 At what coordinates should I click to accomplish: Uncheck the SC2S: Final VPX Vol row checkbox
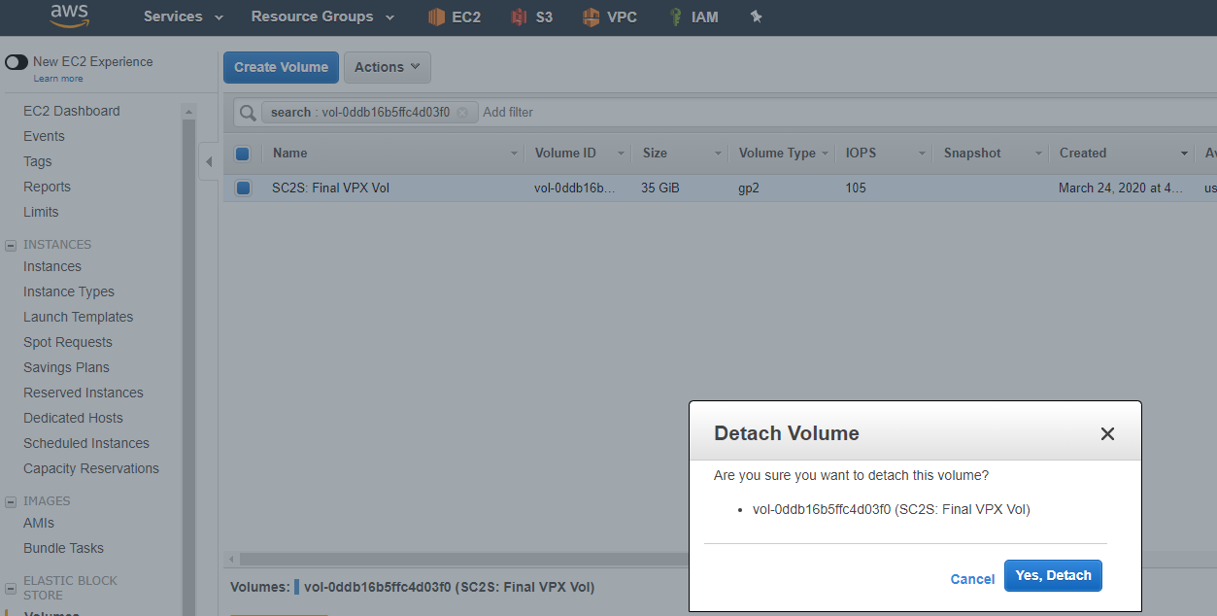coord(243,188)
